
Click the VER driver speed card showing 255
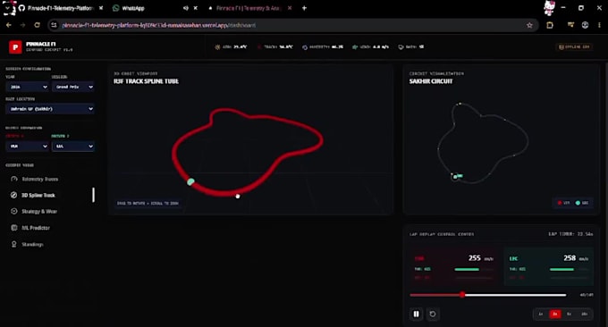(454, 266)
